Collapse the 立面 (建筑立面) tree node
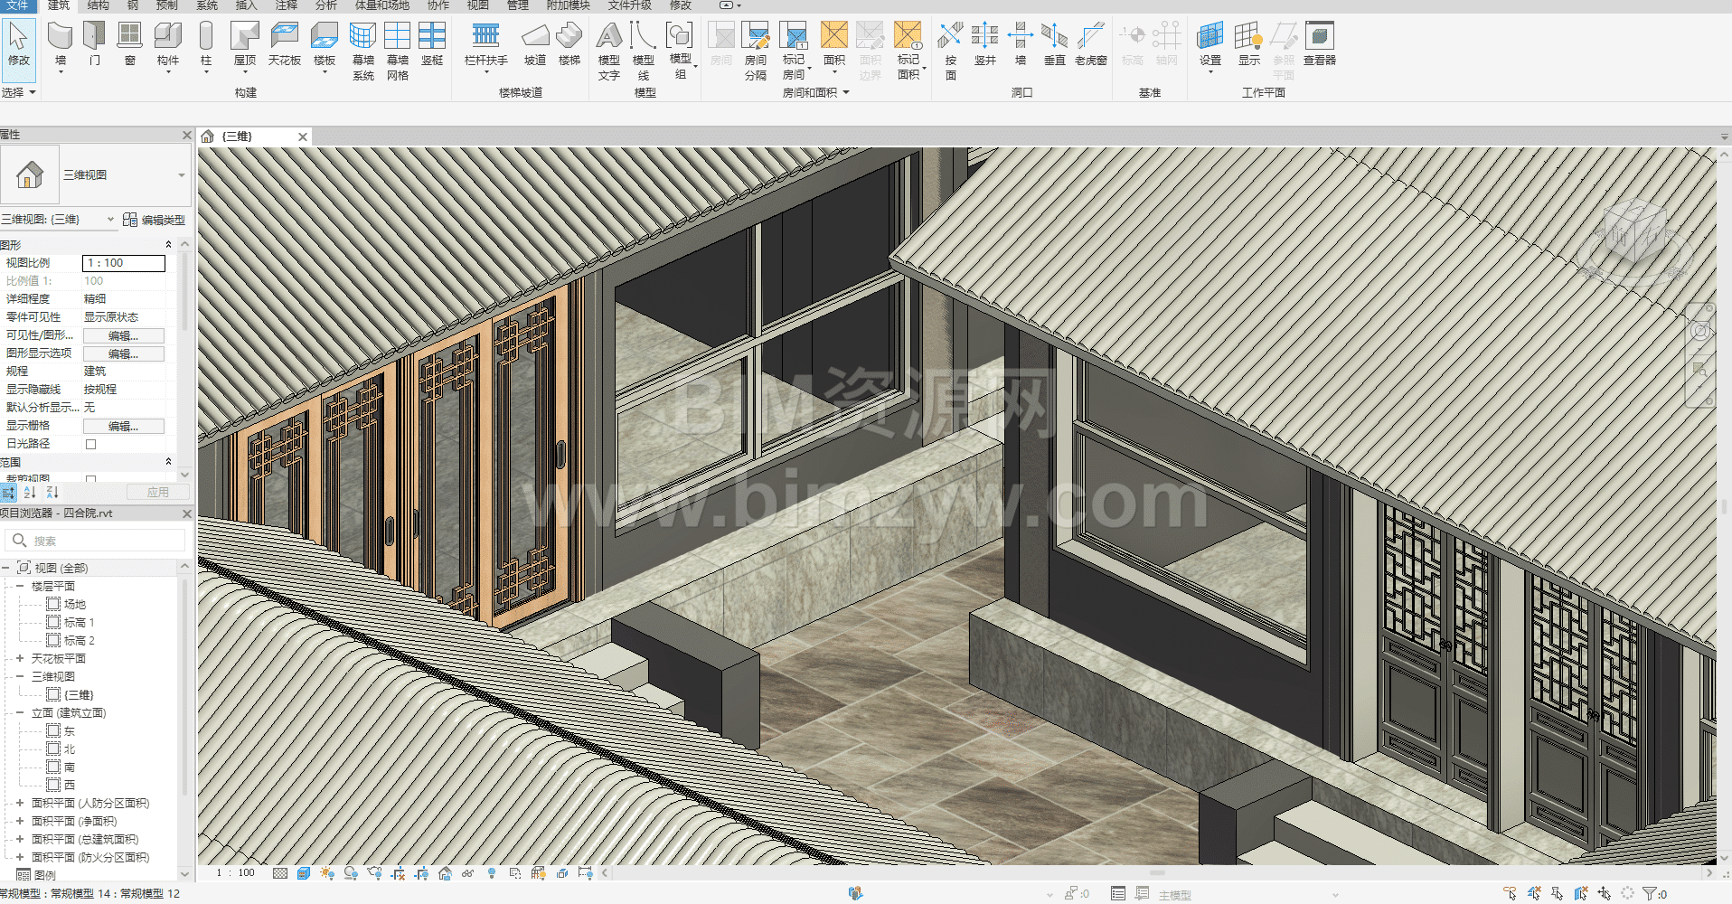The width and height of the screenshot is (1732, 904). click(x=20, y=712)
